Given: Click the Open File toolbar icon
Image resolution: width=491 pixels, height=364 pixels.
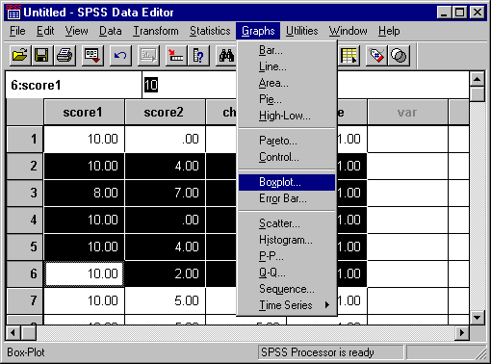Looking at the screenshot, I should [20, 56].
